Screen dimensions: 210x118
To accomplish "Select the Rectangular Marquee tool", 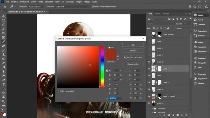I will pos(4,20).
